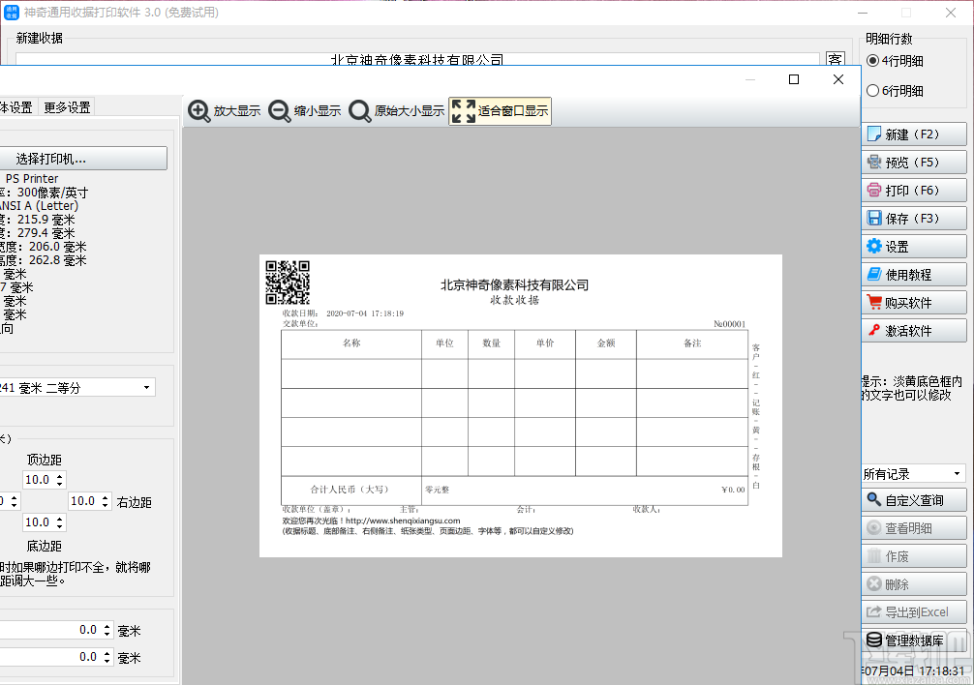Viewport: 974px width, 685px height.
Task: Click the red key activation icon
Action: (874, 330)
